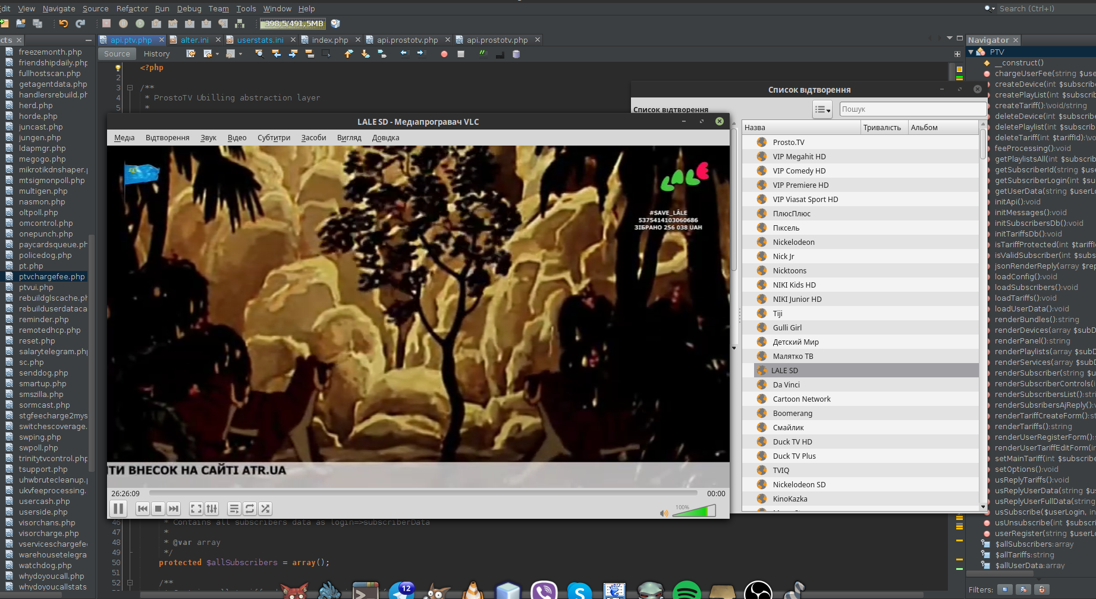Open VLC extended settings equalizer icon
The height and width of the screenshot is (599, 1096).
pyautogui.click(x=212, y=509)
